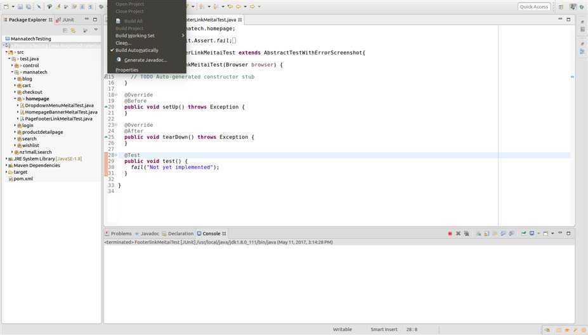588x335 pixels.
Task: Maximize the editor area
Action: pos(568,19)
